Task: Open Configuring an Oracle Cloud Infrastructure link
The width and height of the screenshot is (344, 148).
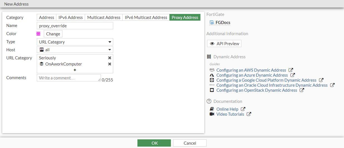Action: click(272, 85)
